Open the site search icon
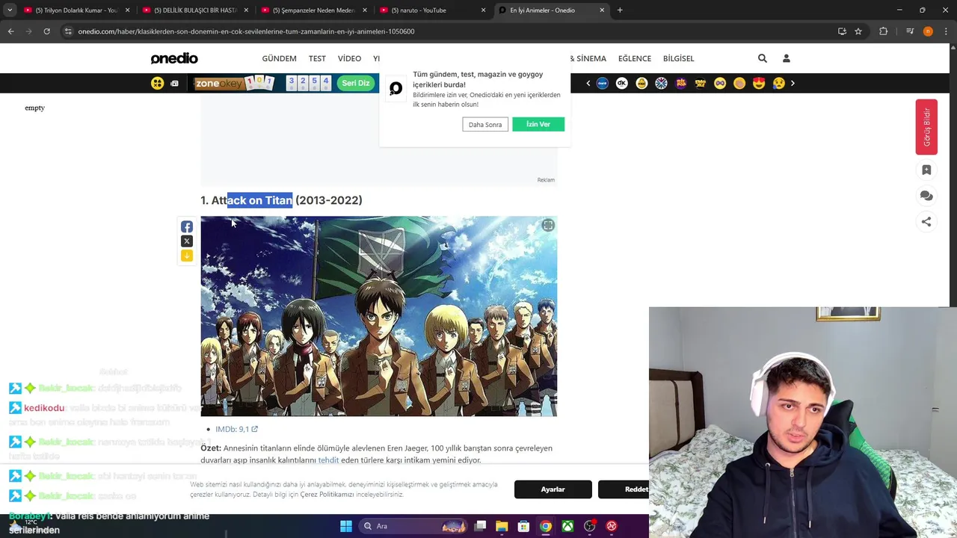Image resolution: width=957 pixels, height=538 pixels. tap(763, 58)
